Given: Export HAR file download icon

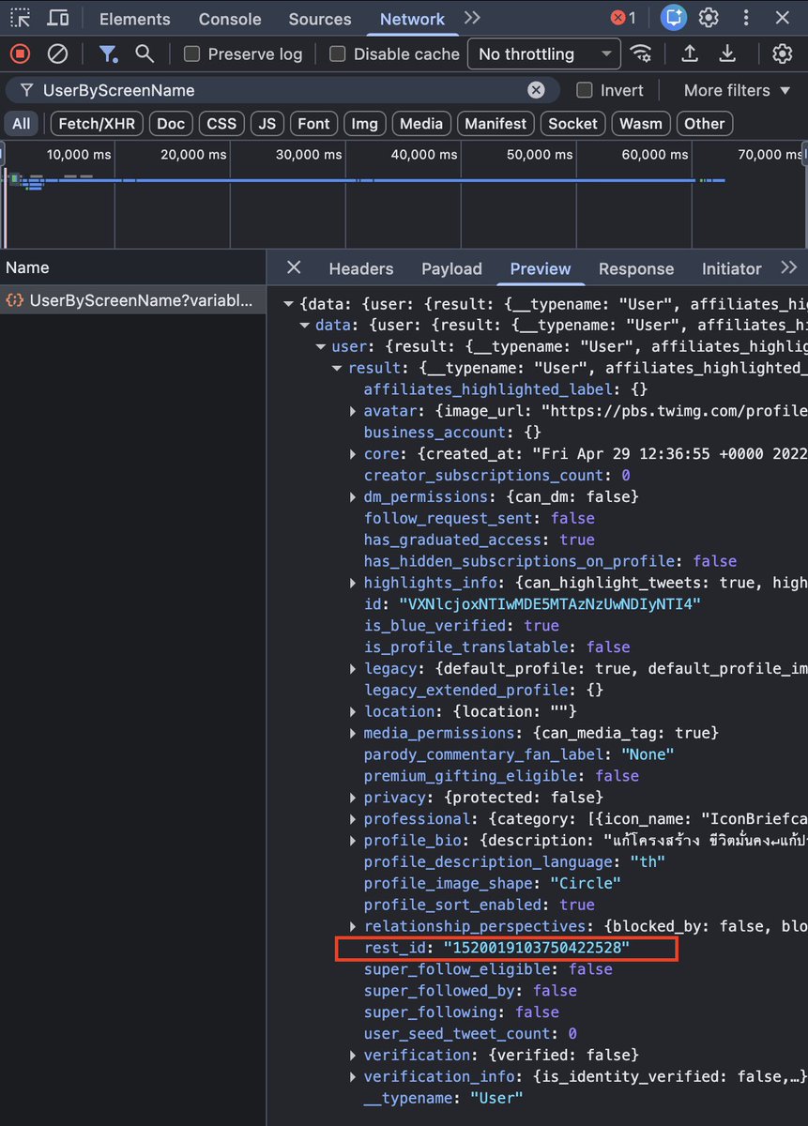Looking at the screenshot, I should coord(727,53).
